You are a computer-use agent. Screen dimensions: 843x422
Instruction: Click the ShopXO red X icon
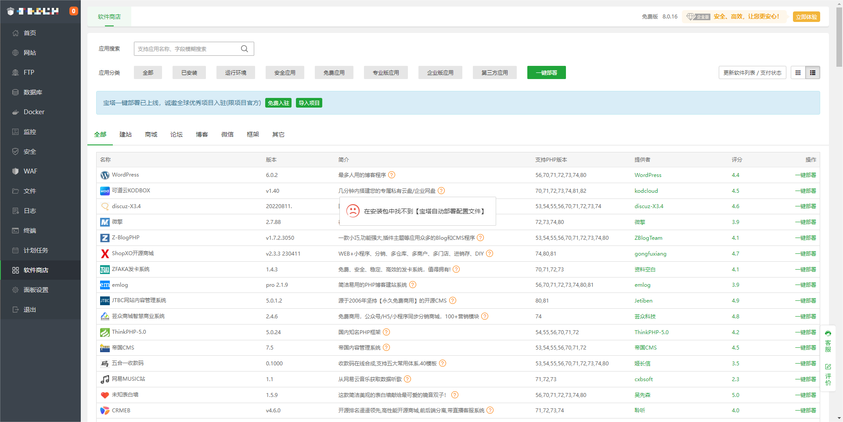pos(105,254)
